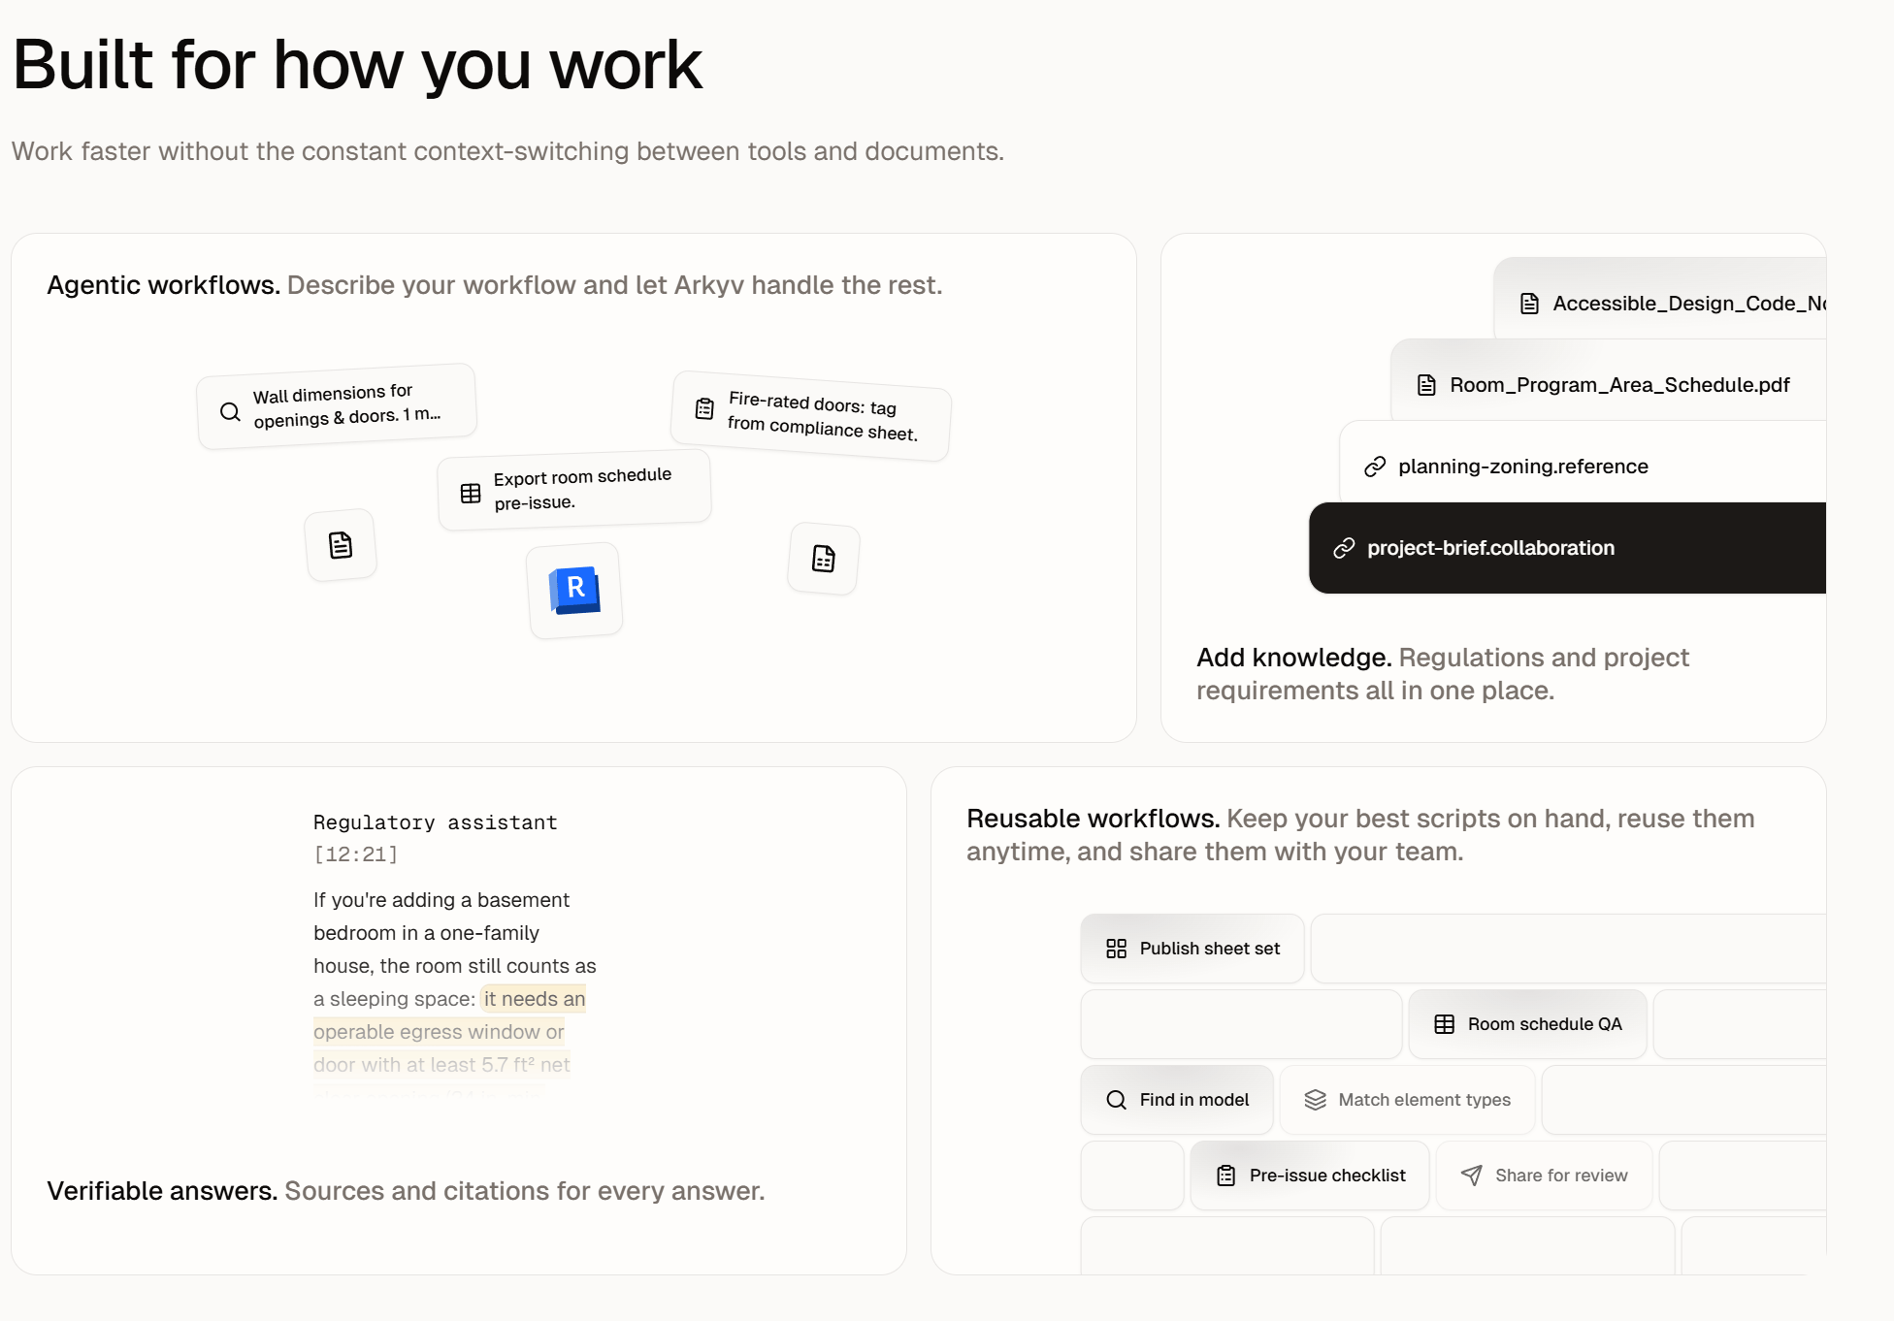Image resolution: width=1894 pixels, height=1321 pixels.
Task: Click the Wall dimensions for openings prompt card
Action: 337,406
